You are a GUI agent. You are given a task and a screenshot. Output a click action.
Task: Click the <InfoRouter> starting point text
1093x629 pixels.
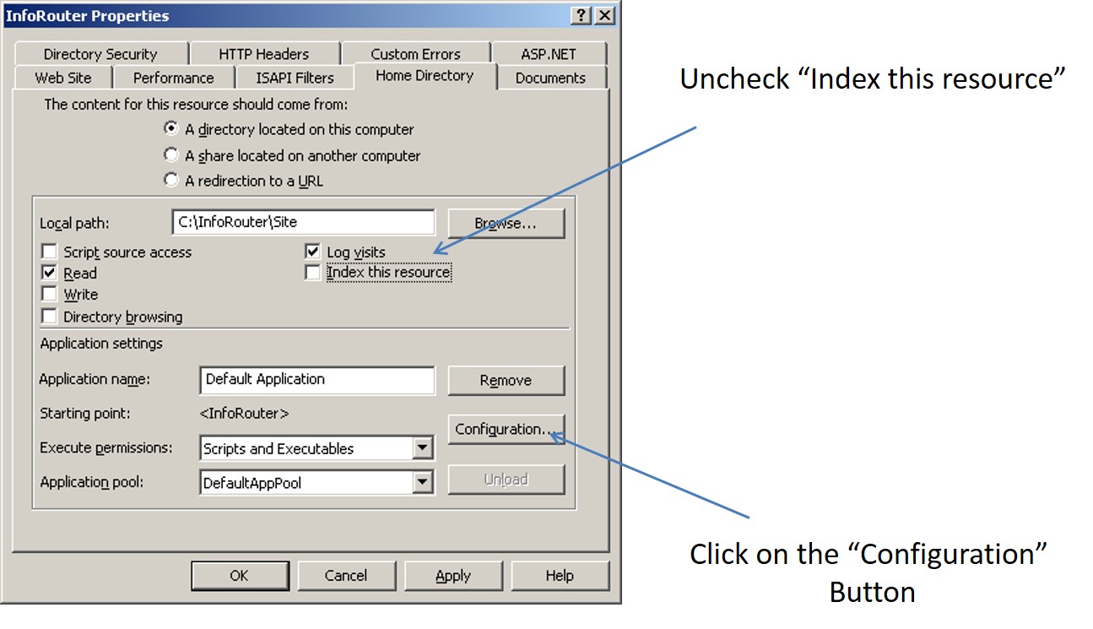click(244, 414)
